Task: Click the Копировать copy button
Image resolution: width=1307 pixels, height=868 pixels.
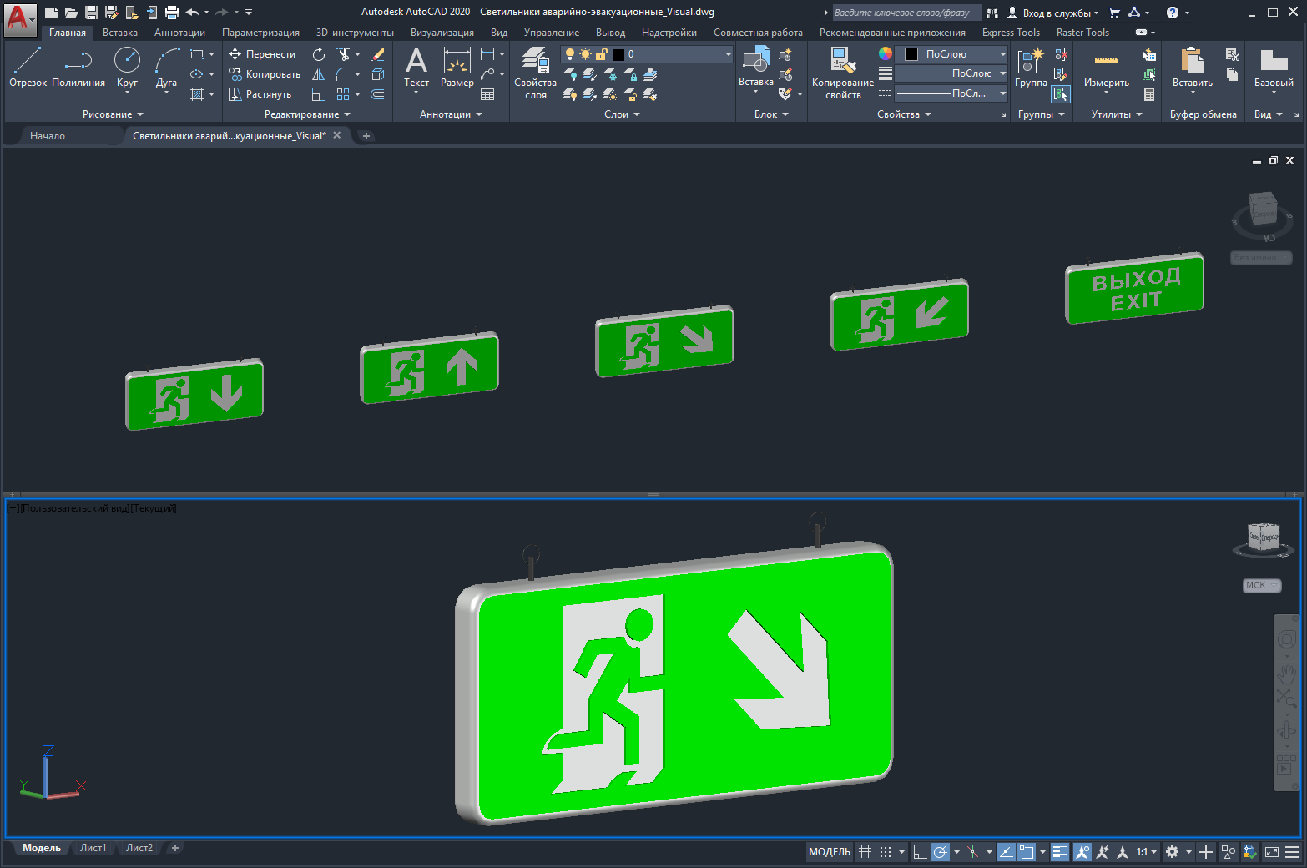Action: pyautogui.click(x=265, y=74)
